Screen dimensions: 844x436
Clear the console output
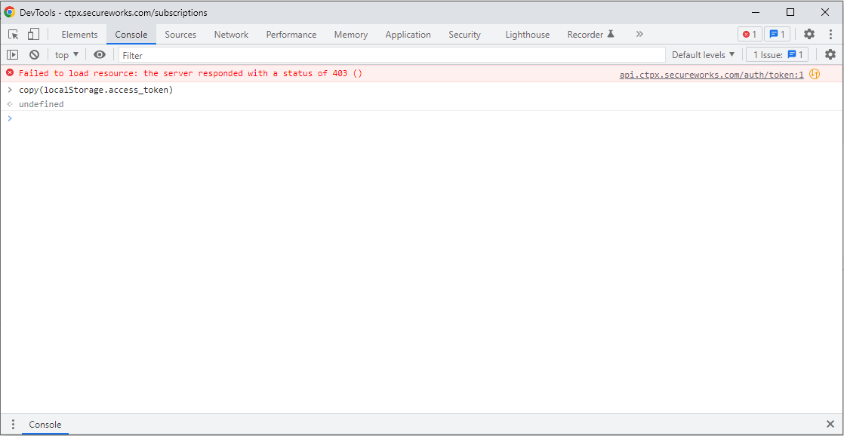pos(34,55)
